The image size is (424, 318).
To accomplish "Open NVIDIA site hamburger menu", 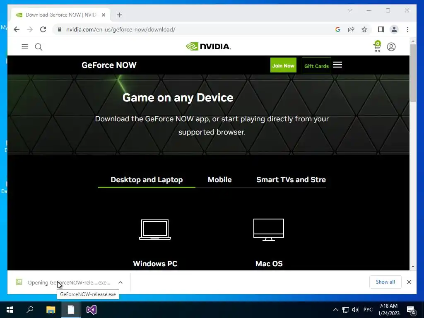I will [25, 46].
